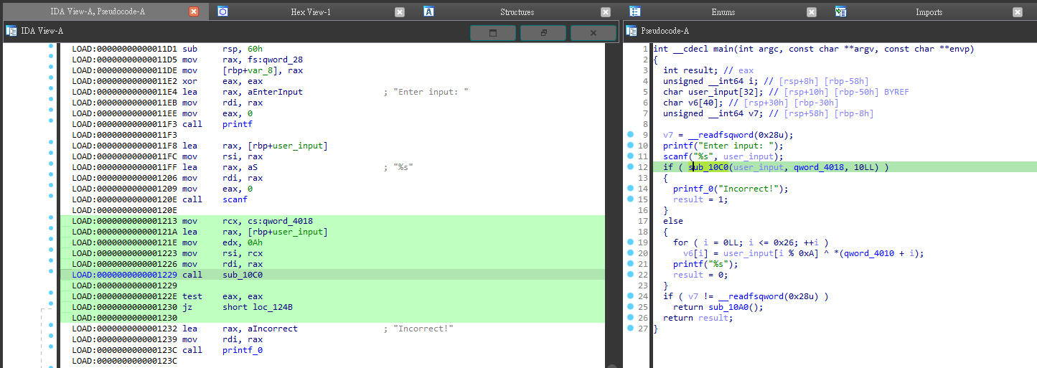The width and height of the screenshot is (1037, 368).
Task: Open the Enums tab
Action: 723,11
